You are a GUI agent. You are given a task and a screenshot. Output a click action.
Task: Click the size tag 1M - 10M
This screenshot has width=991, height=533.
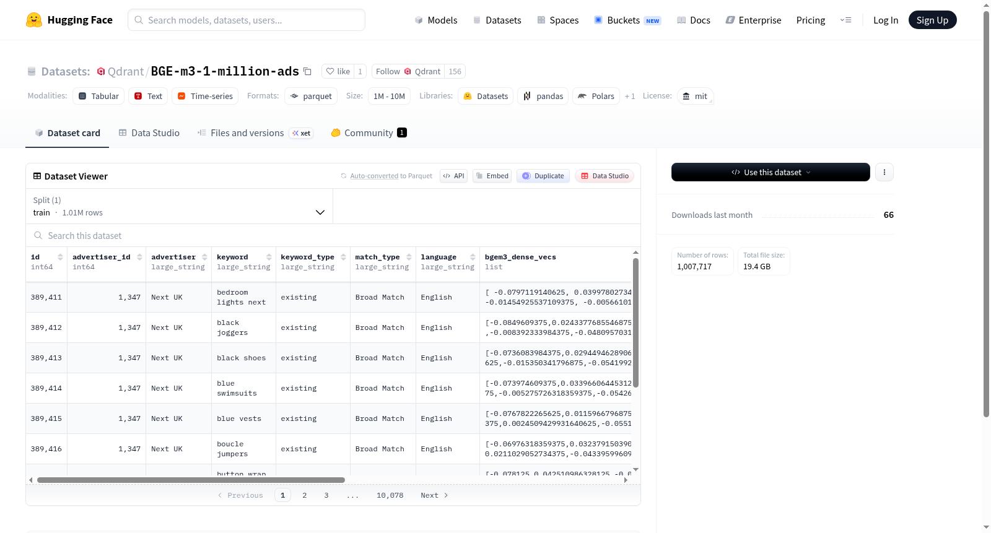(389, 96)
